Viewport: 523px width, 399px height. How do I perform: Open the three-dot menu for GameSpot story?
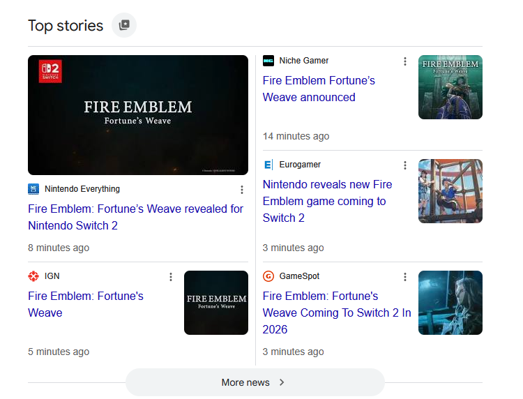point(405,276)
